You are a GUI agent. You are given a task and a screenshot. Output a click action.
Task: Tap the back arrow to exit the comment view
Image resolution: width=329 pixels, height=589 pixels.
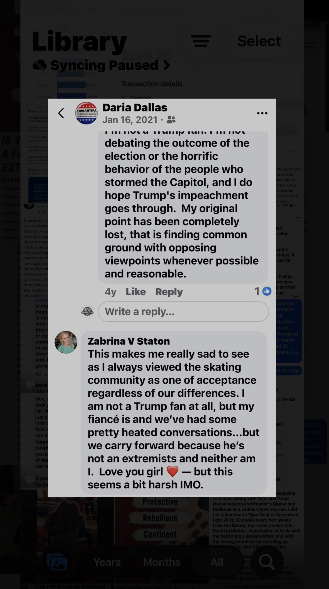(x=61, y=113)
